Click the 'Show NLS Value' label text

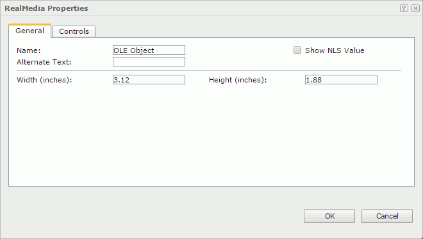coord(335,50)
